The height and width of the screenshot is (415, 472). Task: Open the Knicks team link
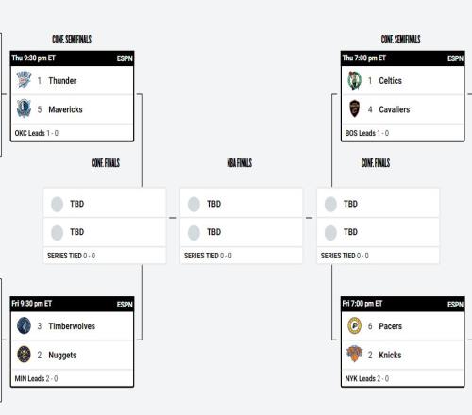(390, 355)
